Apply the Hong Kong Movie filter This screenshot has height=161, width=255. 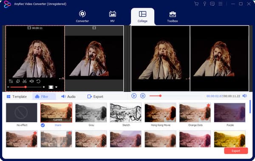click(160, 113)
